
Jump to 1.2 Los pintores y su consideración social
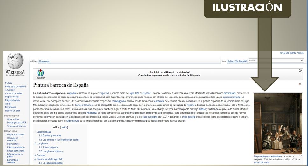(59, 140)
